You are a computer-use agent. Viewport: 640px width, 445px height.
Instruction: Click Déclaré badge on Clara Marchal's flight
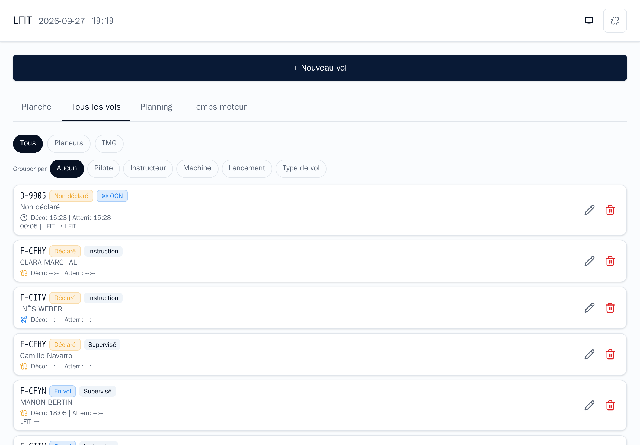click(x=65, y=252)
